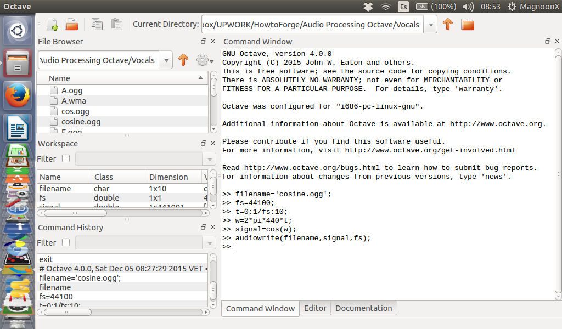Expand the Current Directory dropdown

431,25
